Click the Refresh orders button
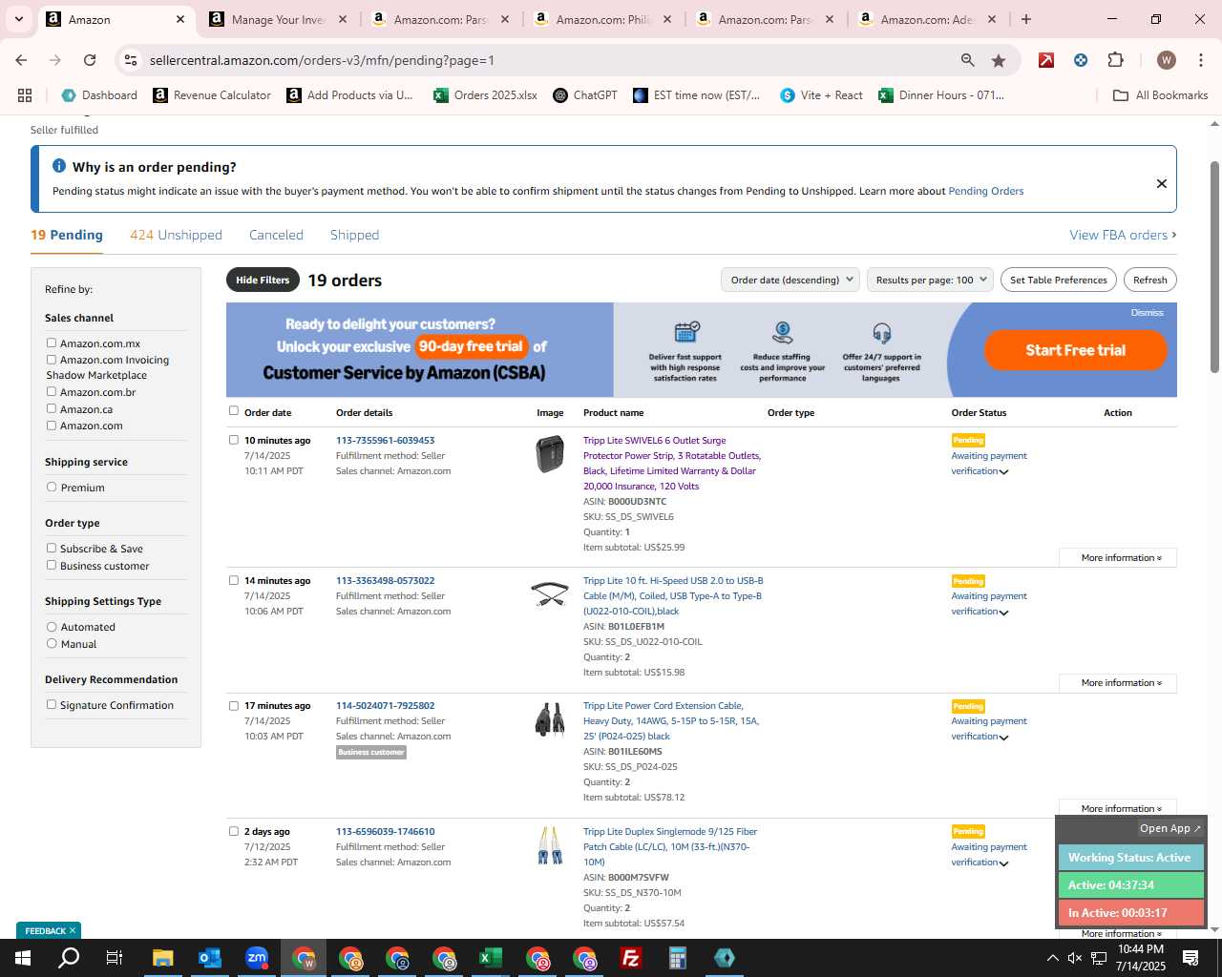Viewport: 1222px width, 977px height. tap(1149, 280)
